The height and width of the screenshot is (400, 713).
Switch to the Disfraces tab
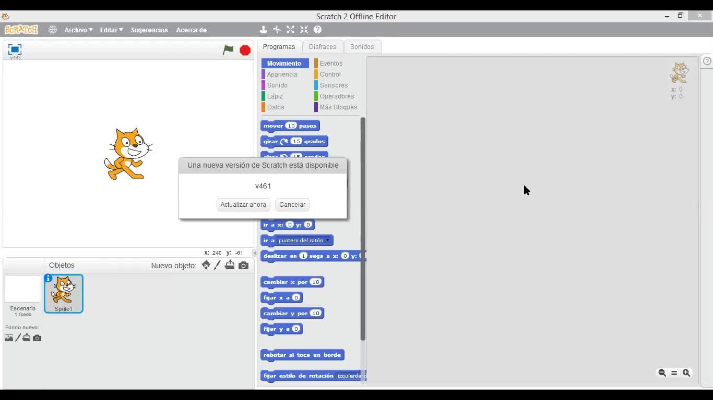(323, 46)
